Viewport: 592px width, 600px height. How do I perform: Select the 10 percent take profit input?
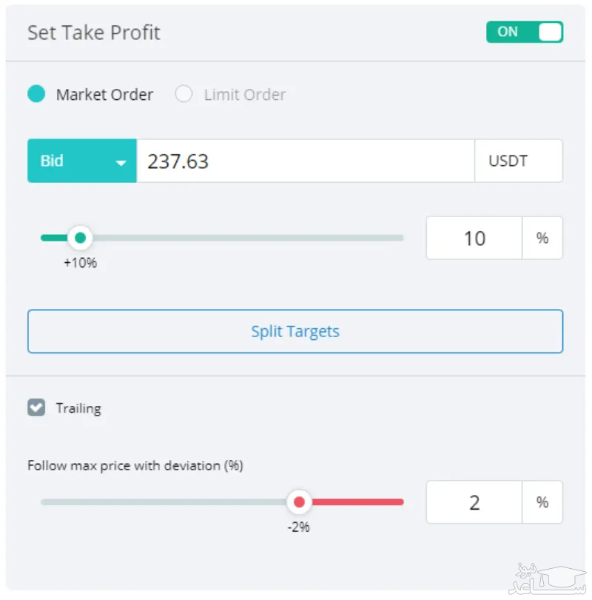point(474,238)
